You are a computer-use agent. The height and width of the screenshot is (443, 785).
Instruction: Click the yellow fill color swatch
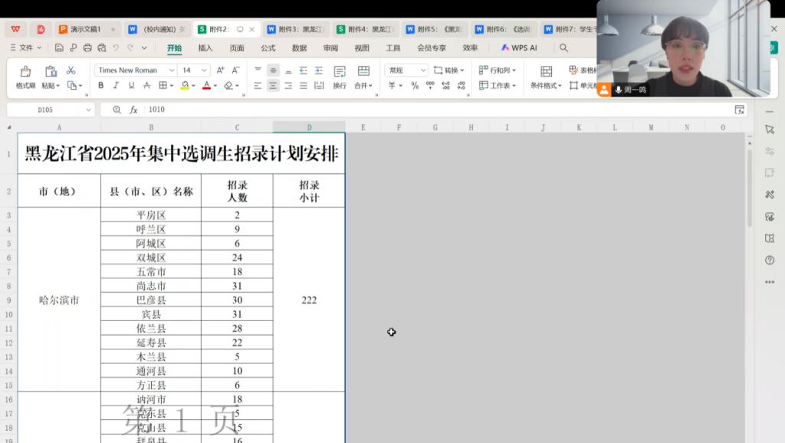185,86
